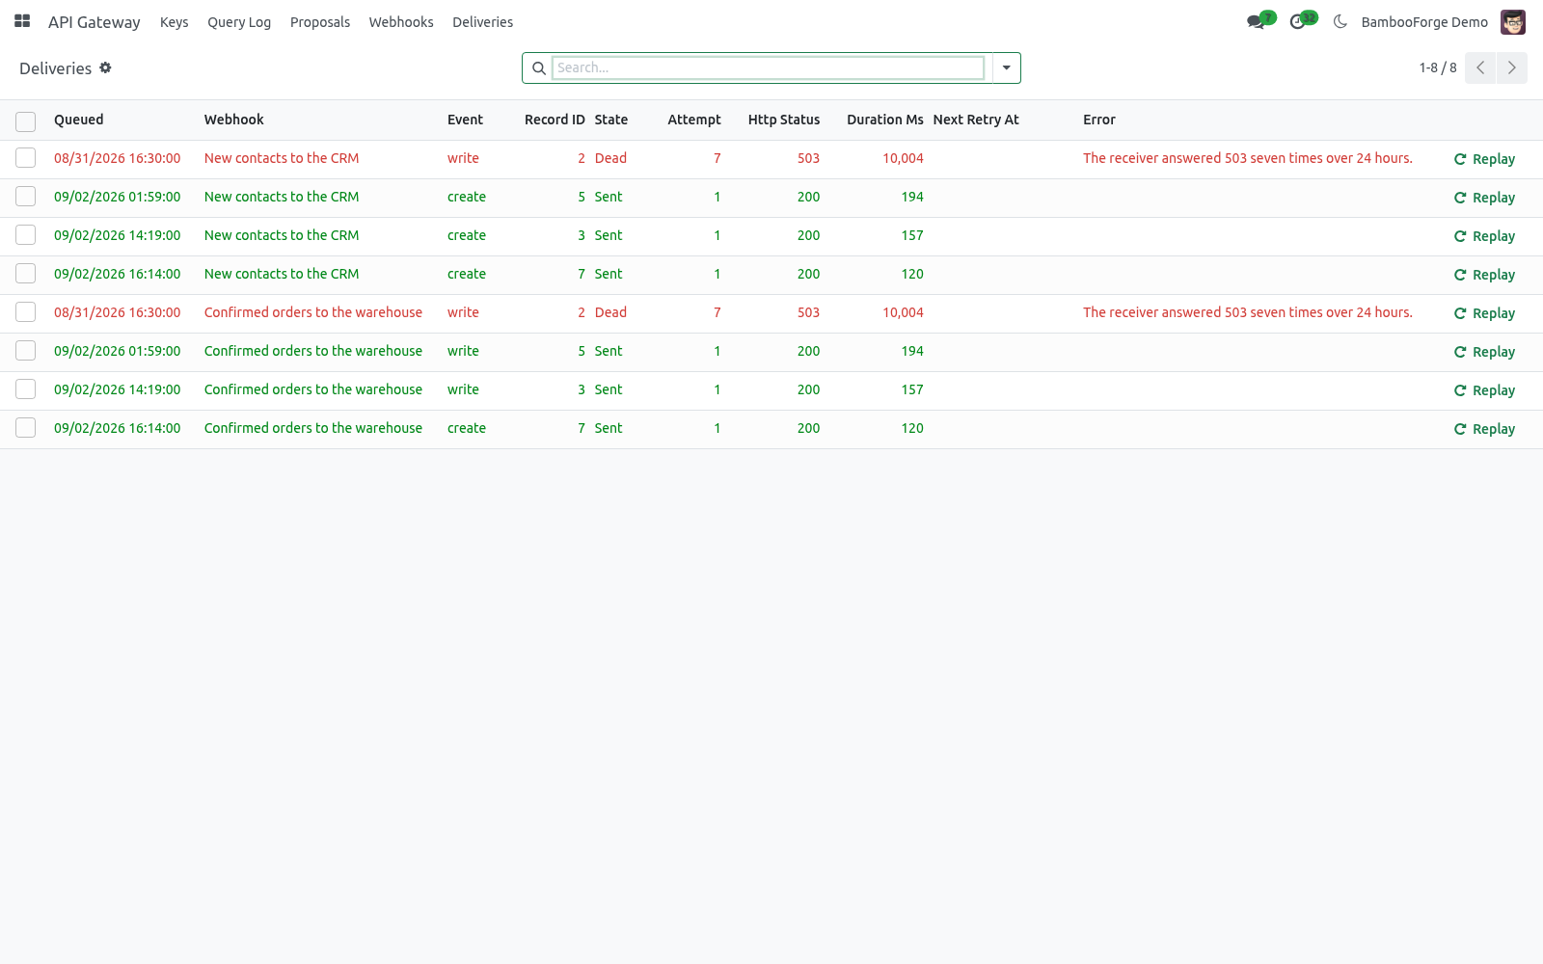Open the main apps menu grid icon
1543x964 pixels.
click(22, 21)
